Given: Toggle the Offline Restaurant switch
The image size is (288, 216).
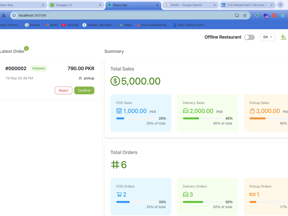Looking at the screenshot, I should click(x=249, y=37).
